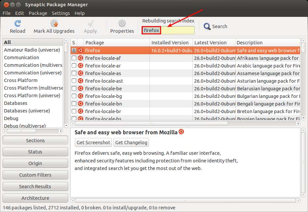Click the description pane vertical scrollbar
This screenshot has width=308, height=212.
303,163
